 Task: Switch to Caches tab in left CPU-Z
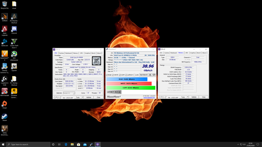(61, 53)
